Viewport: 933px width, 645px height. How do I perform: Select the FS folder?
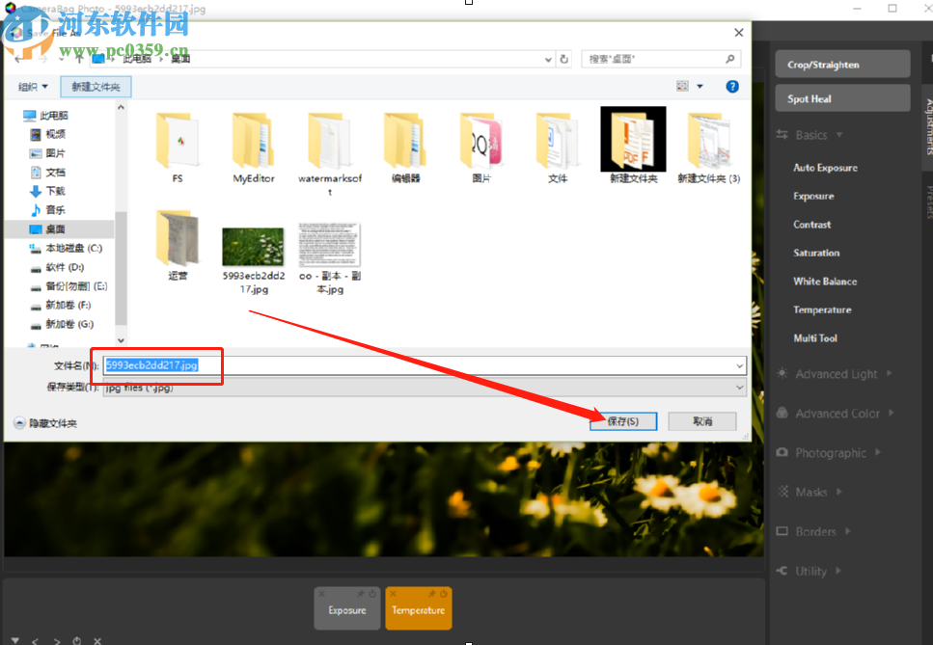[x=178, y=148]
